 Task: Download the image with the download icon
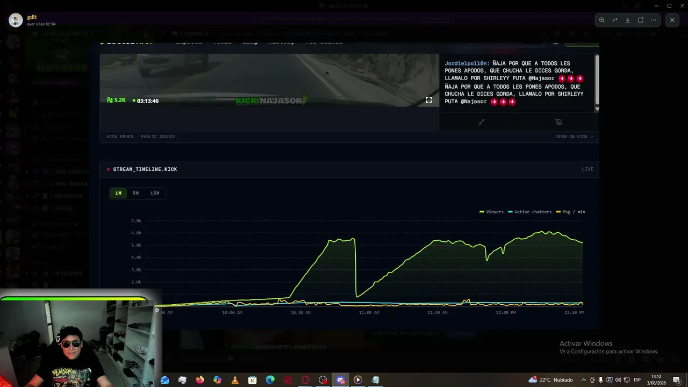[628, 20]
